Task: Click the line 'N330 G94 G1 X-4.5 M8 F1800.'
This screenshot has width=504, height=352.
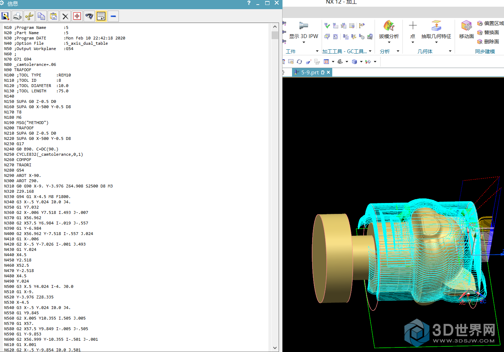Action: (x=37, y=197)
